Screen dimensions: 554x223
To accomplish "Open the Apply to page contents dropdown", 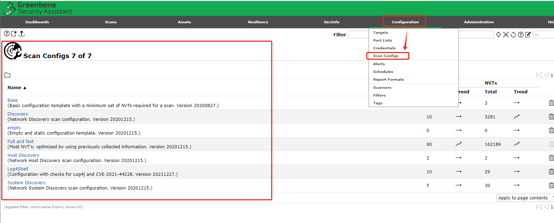I will (x=525, y=198).
